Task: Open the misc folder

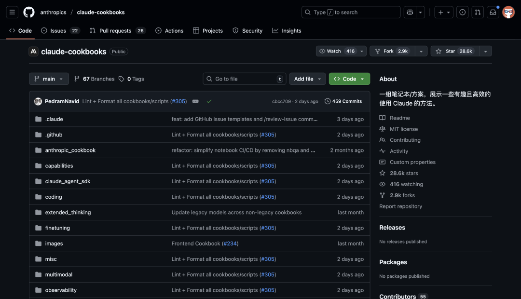Action: click(x=51, y=259)
